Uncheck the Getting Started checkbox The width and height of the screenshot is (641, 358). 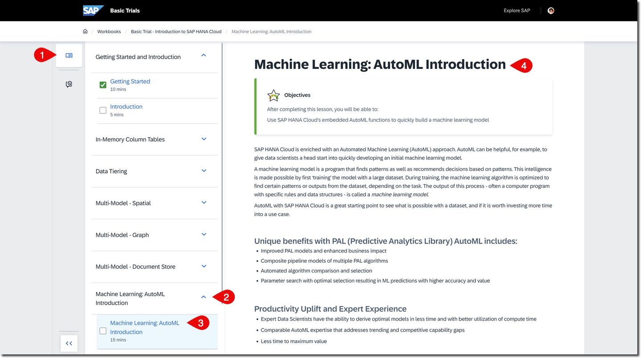103,84
